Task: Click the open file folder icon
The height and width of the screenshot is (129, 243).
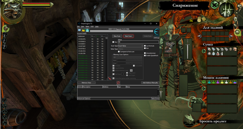Action: (x=83, y=30)
